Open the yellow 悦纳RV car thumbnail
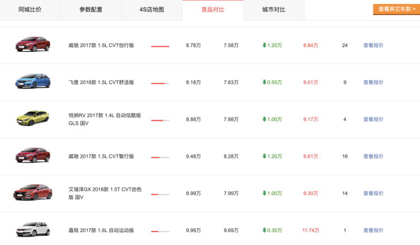 [x=33, y=118]
